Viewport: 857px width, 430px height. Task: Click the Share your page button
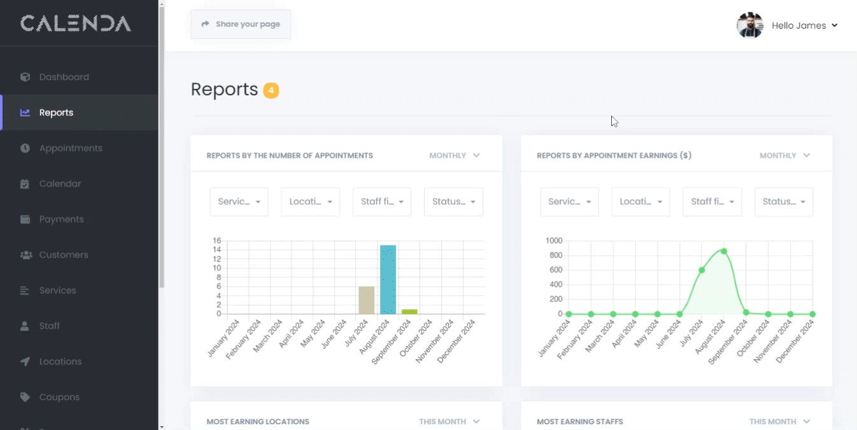pyautogui.click(x=241, y=24)
